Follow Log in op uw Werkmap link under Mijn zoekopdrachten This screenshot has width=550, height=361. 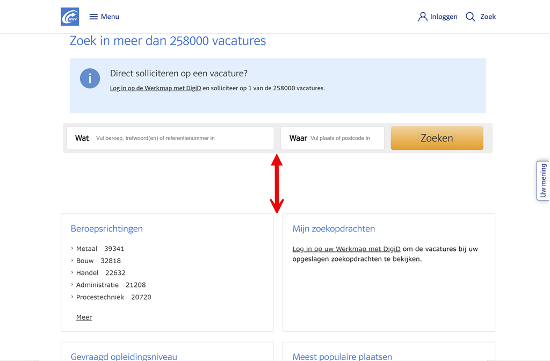(x=346, y=249)
